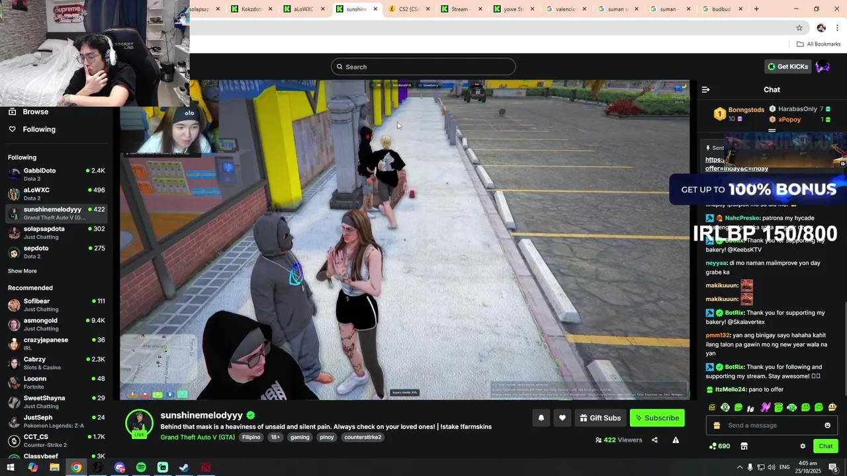Click sunshinemelodyyy streamer avatar
Screen dimensions: 847x476
click(x=140, y=423)
